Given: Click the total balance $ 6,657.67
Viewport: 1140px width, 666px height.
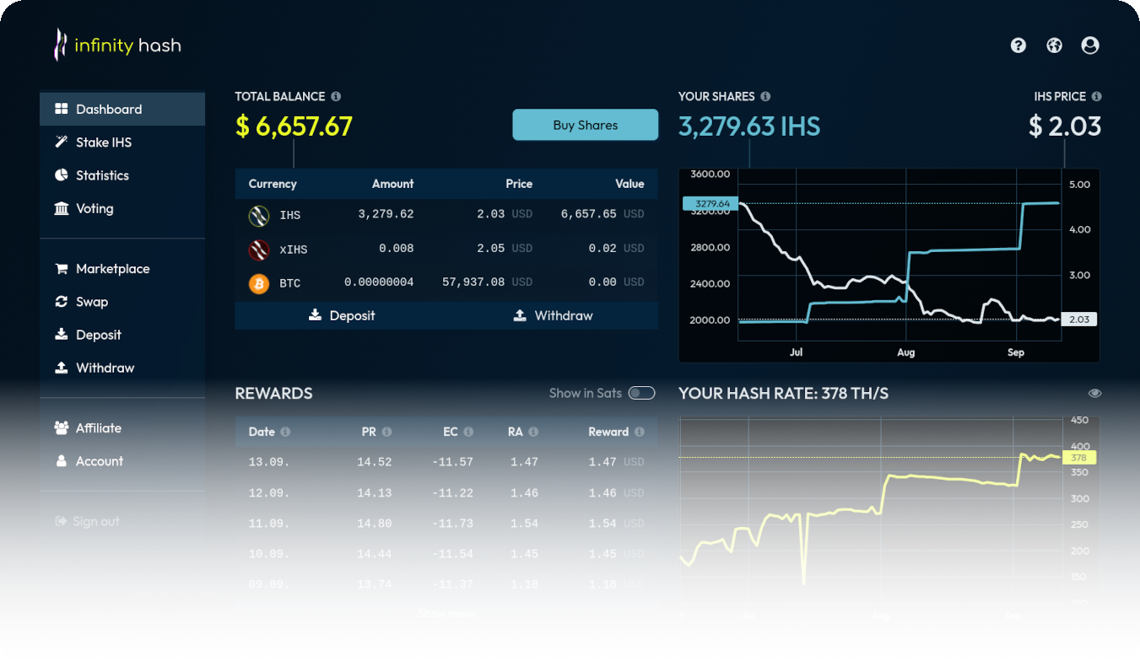Looking at the screenshot, I should [294, 126].
